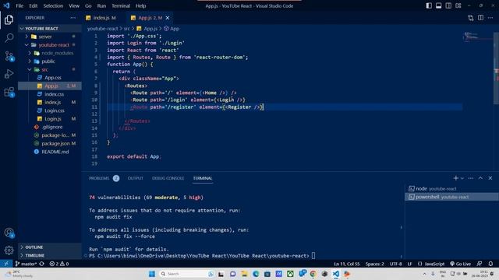Toggle secondary sidebar layout icon
The width and height of the screenshot is (499, 280).
click(448, 5)
